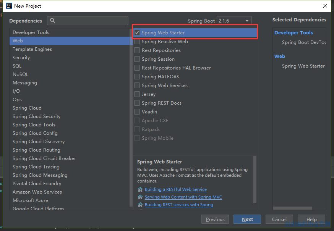Image resolution: width=334 pixels, height=231 pixels.
Task: Check the Spring HATEOAS checkbox
Action: pyautogui.click(x=137, y=77)
